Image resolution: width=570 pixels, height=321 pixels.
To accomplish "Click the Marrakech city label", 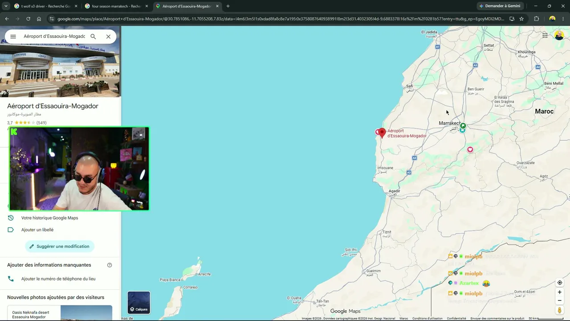I will 449,123.
